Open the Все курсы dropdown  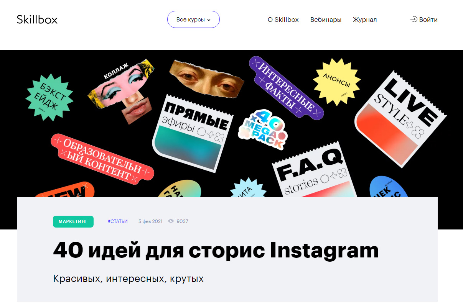[x=193, y=20]
